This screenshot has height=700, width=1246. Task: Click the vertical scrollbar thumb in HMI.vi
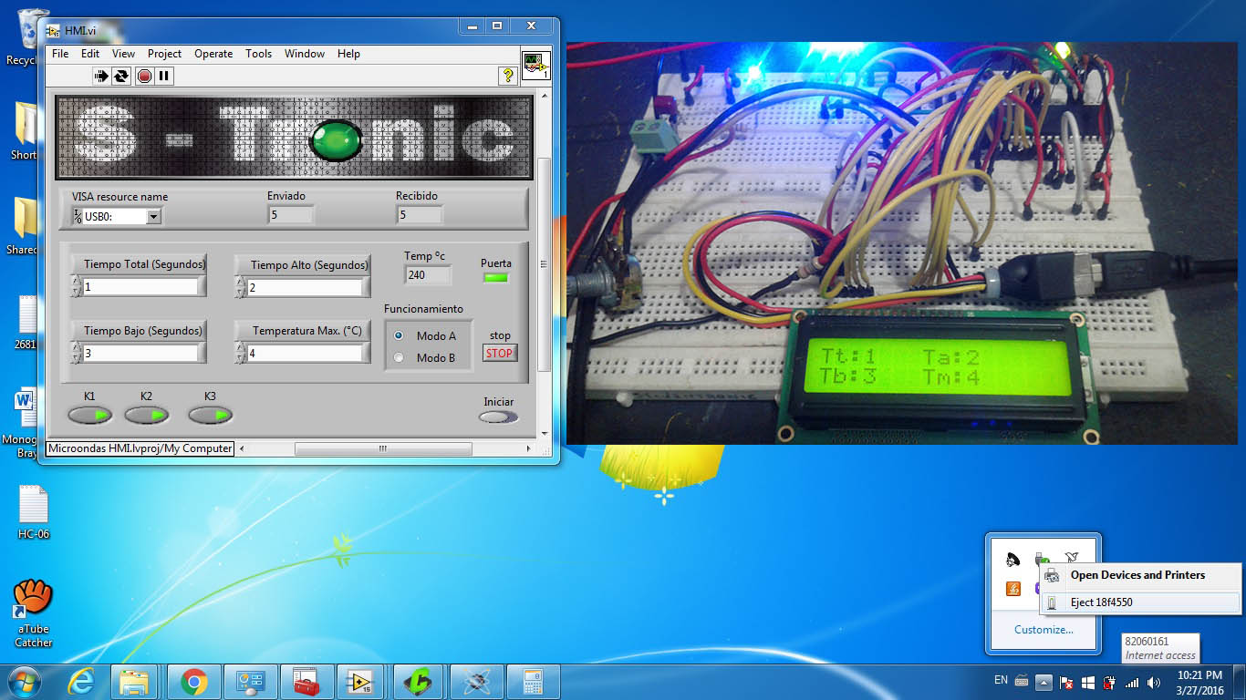(544, 264)
